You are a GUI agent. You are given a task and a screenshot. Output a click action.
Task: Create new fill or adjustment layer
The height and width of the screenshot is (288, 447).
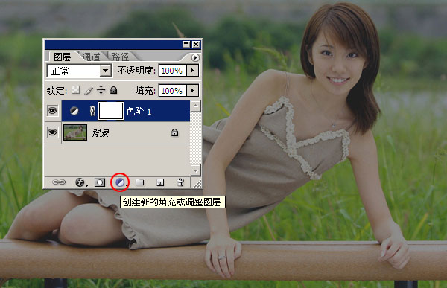[120, 182]
